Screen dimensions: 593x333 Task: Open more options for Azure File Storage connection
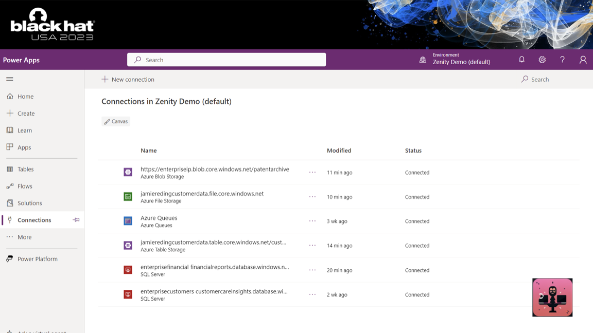tap(312, 197)
